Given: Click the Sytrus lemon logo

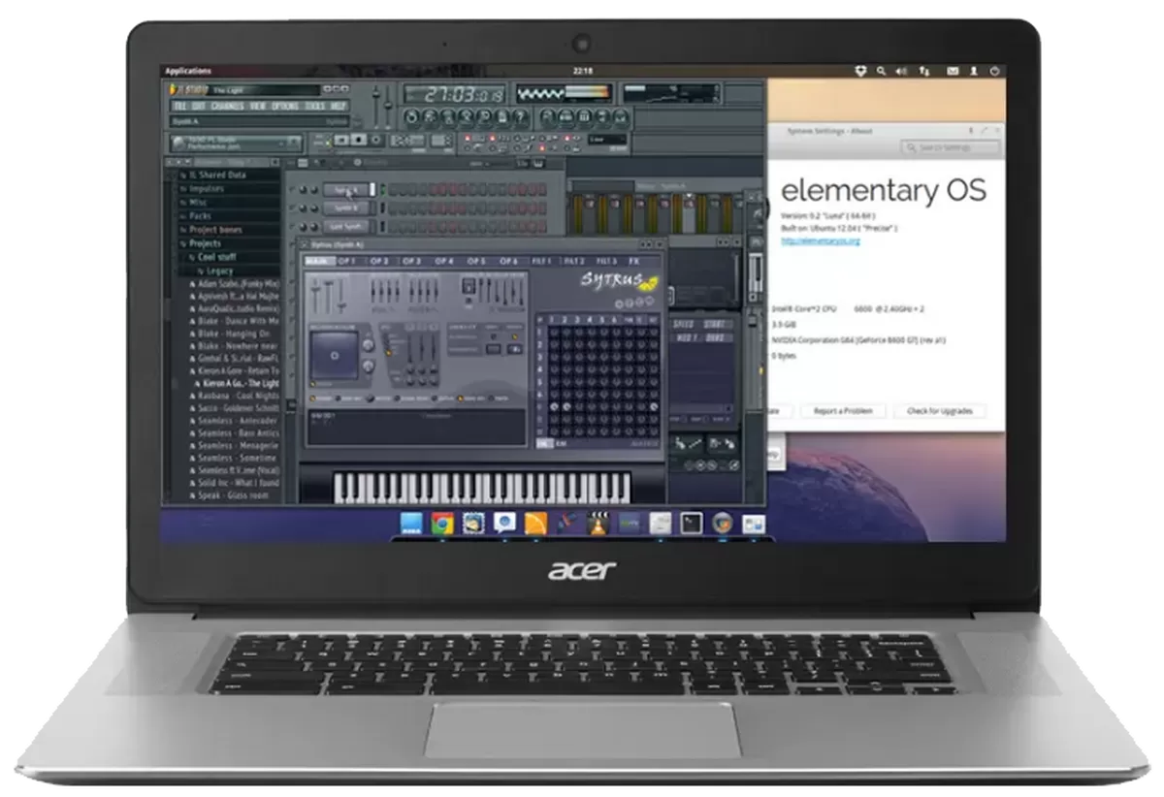Looking at the screenshot, I should [x=648, y=284].
